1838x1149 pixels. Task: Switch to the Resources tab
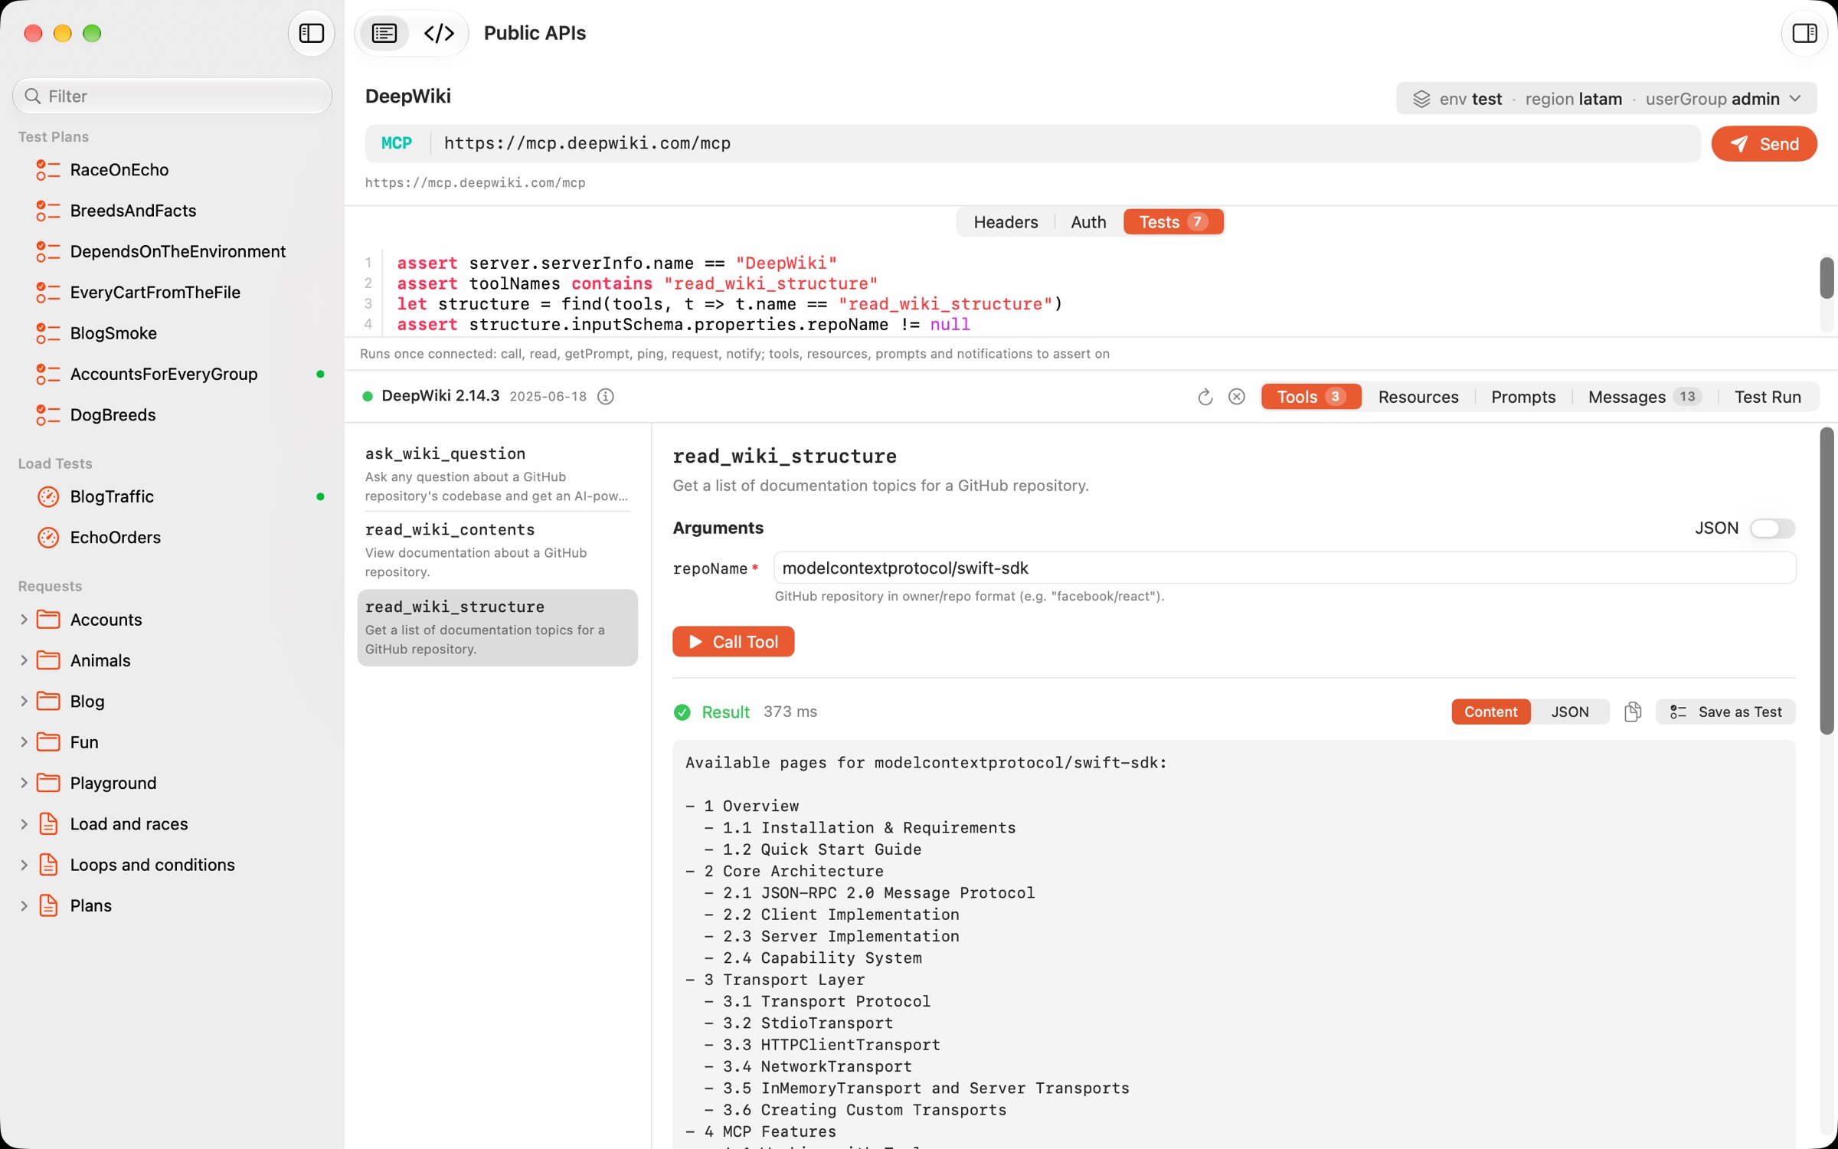[1418, 397]
